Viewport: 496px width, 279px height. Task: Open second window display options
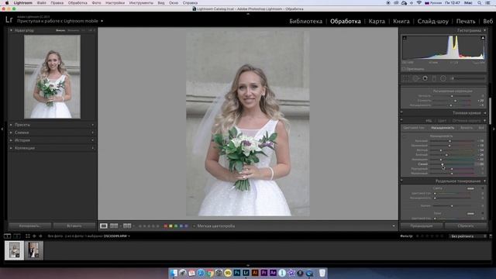(x=17, y=236)
